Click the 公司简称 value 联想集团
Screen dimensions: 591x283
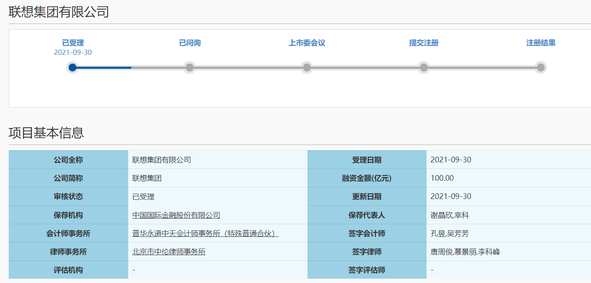[x=147, y=178]
